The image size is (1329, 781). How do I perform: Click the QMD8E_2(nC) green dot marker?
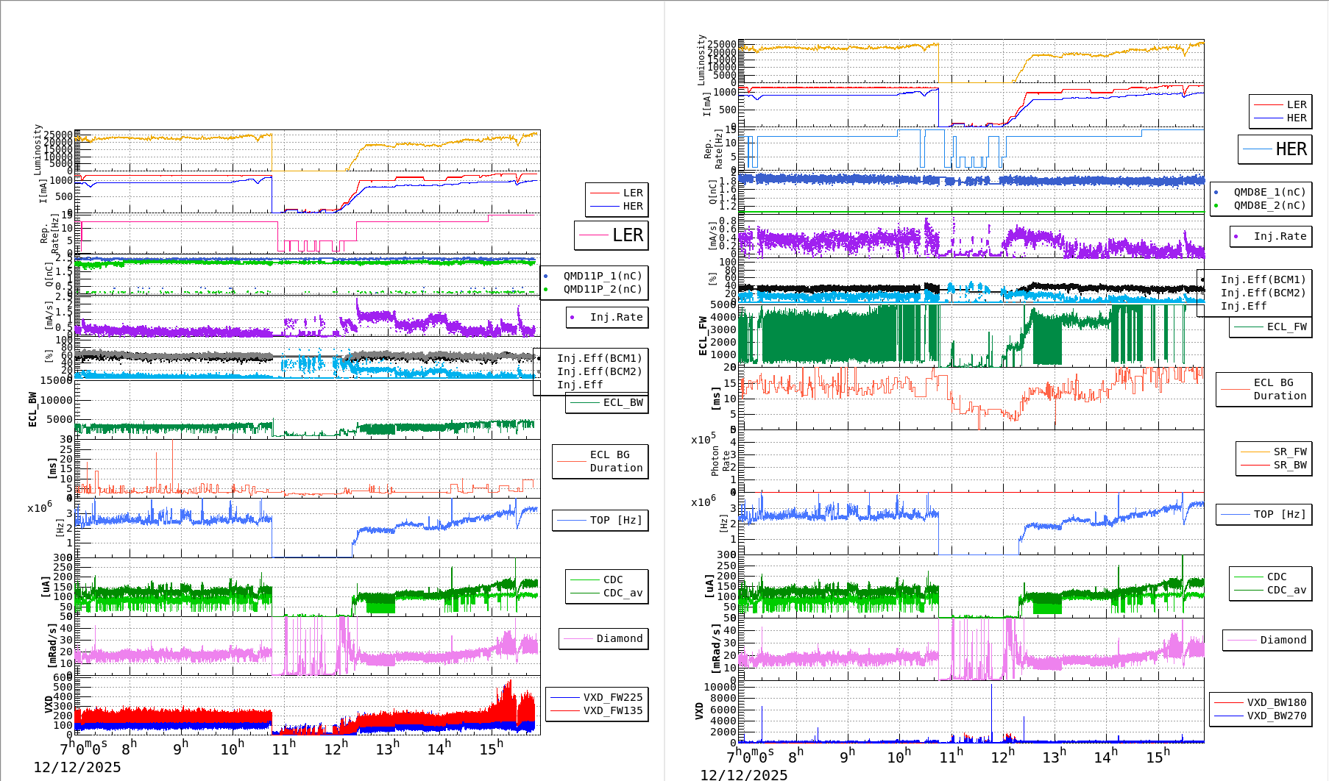[1216, 206]
